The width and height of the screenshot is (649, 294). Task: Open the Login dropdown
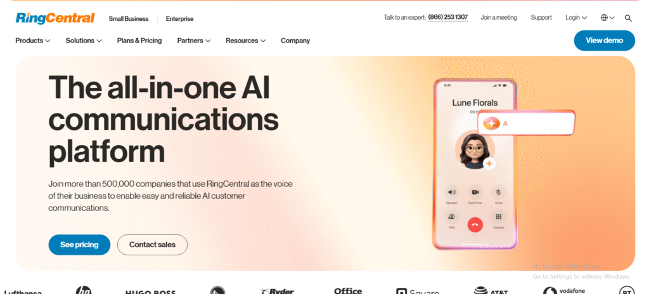point(576,18)
